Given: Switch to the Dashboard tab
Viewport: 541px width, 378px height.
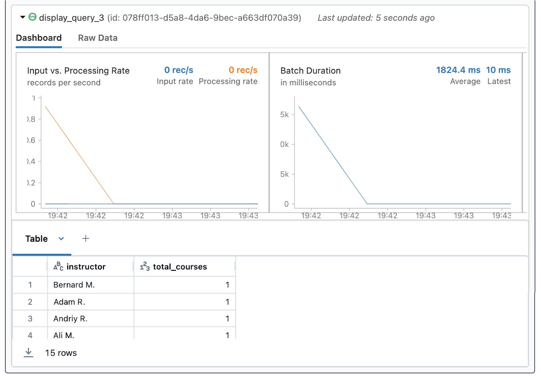Looking at the screenshot, I should 39,38.
